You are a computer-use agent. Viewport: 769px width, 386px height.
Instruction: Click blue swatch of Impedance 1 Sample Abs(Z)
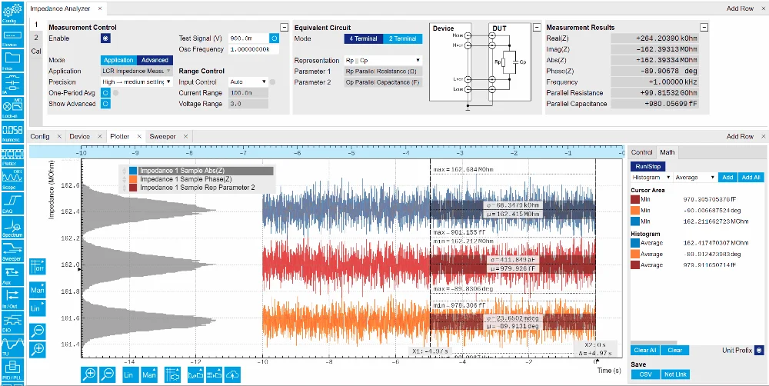point(135,171)
